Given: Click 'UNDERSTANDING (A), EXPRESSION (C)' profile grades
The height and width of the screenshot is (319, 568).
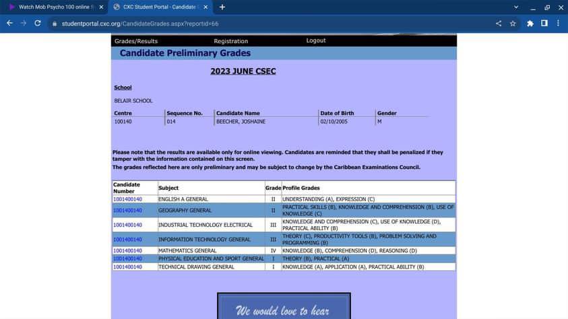Looking at the screenshot, I should 329,199.
